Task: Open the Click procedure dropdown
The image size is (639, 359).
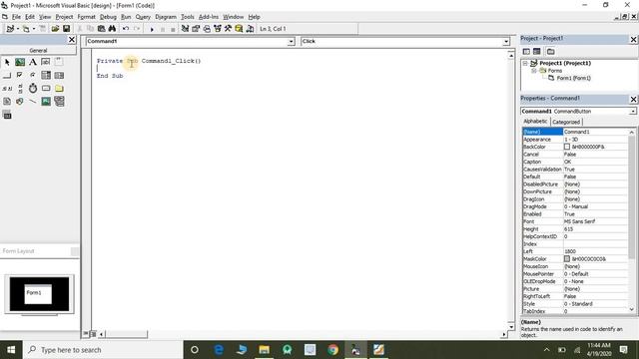Action: pyautogui.click(x=506, y=42)
